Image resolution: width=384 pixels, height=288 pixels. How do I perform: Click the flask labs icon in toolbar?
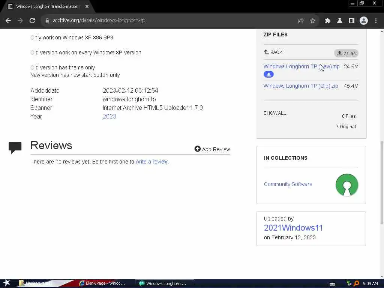pos(339,21)
